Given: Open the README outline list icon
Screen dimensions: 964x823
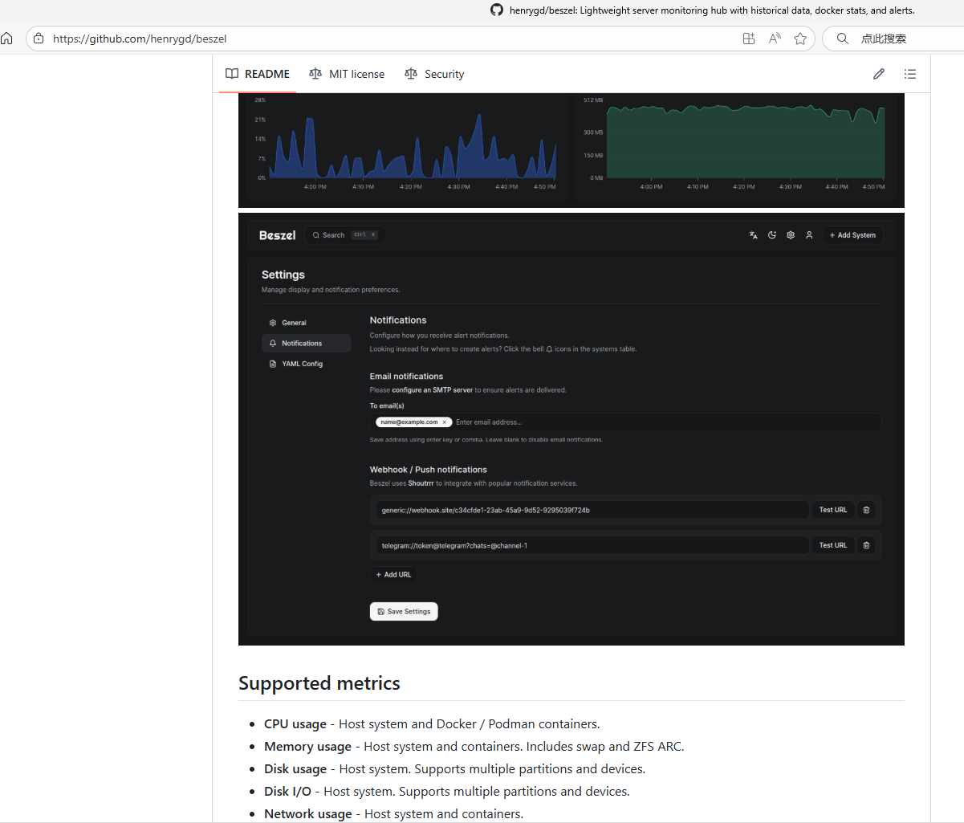Looking at the screenshot, I should pyautogui.click(x=909, y=74).
